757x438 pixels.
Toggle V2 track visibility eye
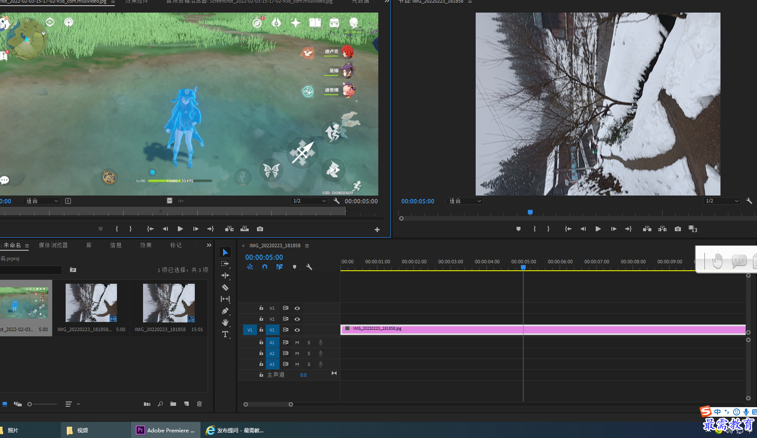coord(297,319)
